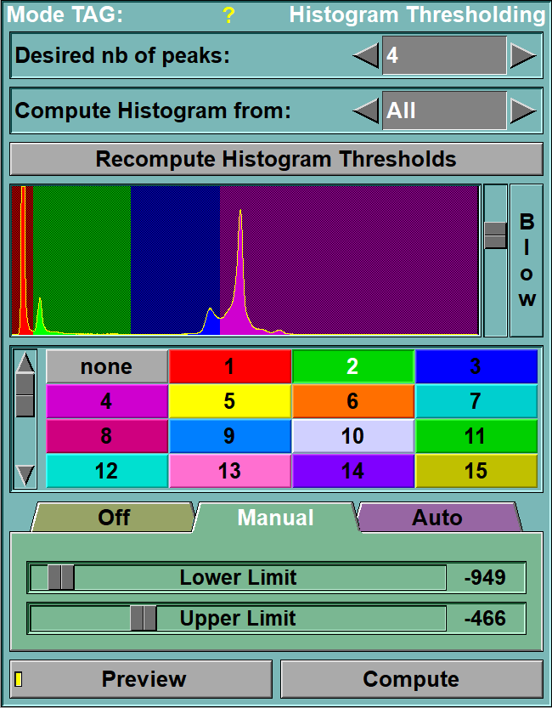The height and width of the screenshot is (708, 552).
Task: Click the Blow button beside histogram
Action: tap(527, 260)
